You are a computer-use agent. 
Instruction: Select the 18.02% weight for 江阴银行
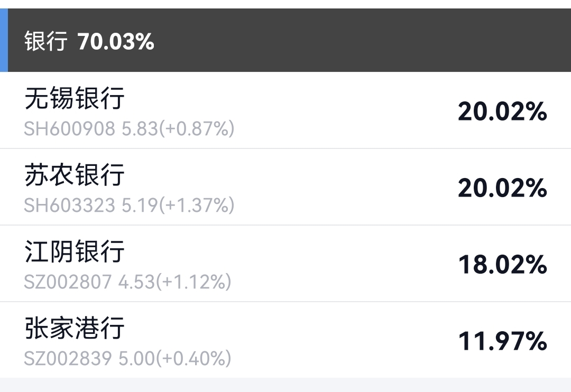(502, 265)
